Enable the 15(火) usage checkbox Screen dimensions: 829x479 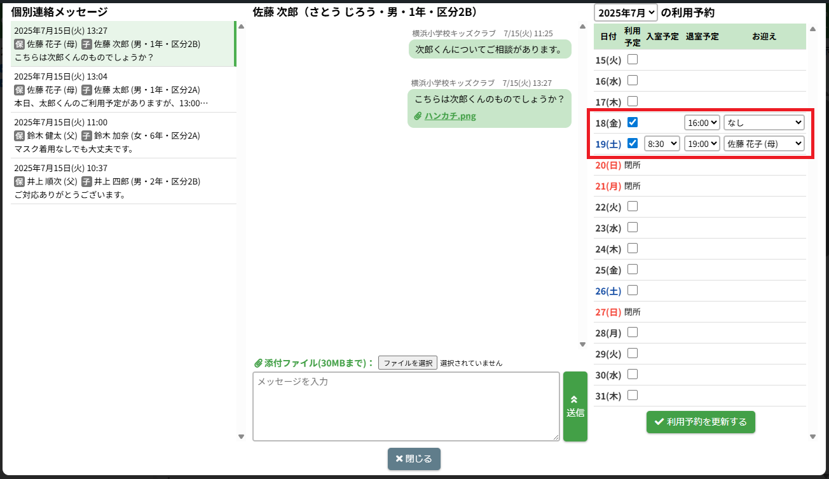coord(633,59)
